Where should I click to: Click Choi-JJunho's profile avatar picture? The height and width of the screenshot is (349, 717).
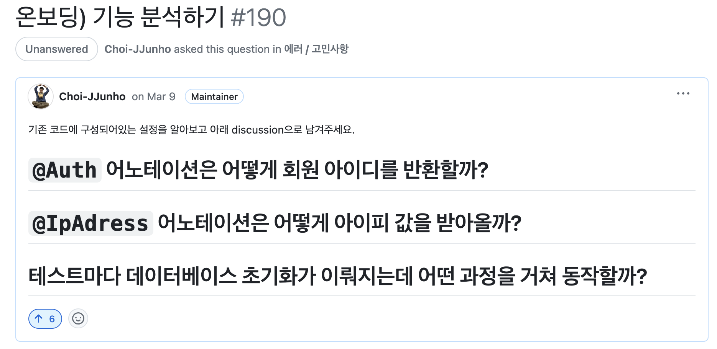41,96
